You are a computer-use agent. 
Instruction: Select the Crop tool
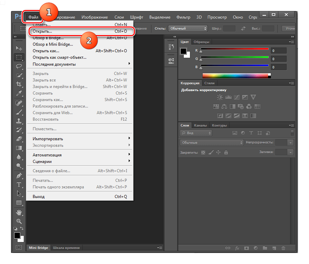tap(19, 84)
